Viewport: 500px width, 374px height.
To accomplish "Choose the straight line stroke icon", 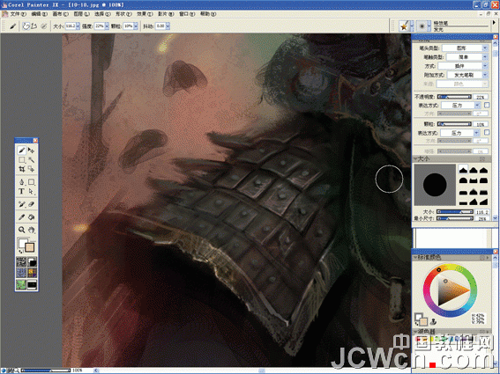I will coord(34,26).
